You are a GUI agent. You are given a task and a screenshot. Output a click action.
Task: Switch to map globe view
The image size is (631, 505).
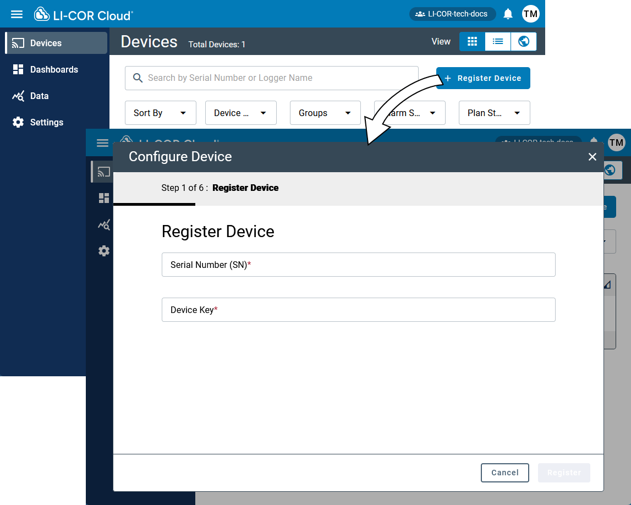pyautogui.click(x=524, y=41)
